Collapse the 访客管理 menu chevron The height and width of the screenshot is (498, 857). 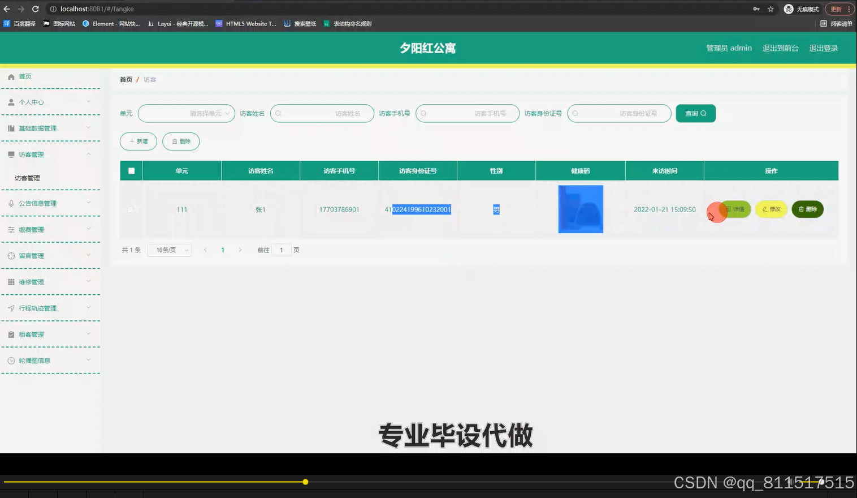click(88, 154)
